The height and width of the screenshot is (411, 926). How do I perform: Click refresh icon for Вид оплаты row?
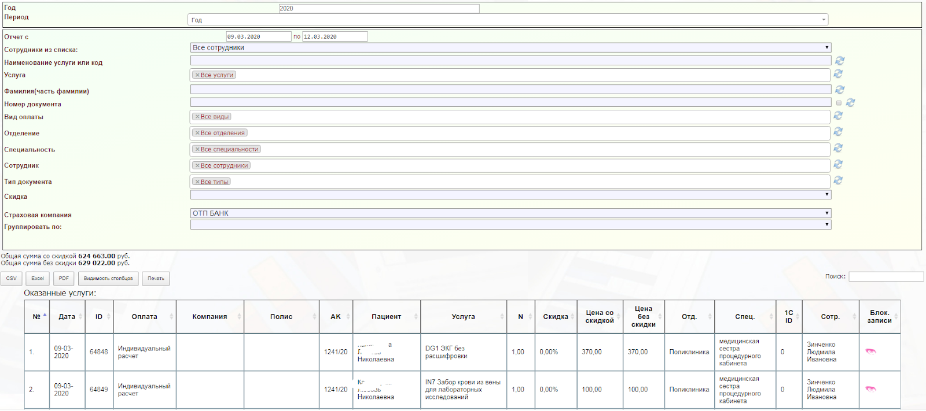(x=838, y=116)
